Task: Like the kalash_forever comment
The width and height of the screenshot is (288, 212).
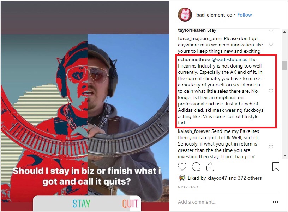Action: pos(271,147)
